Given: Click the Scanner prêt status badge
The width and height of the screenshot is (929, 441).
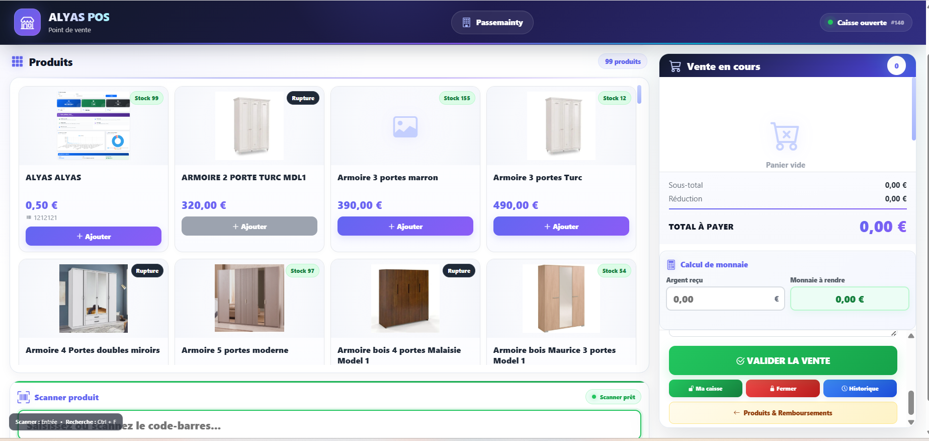Looking at the screenshot, I should [x=613, y=397].
